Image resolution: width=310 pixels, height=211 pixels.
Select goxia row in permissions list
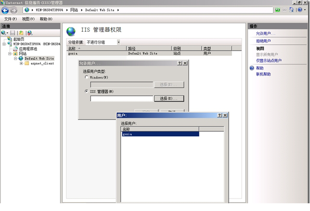click(x=149, y=53)
